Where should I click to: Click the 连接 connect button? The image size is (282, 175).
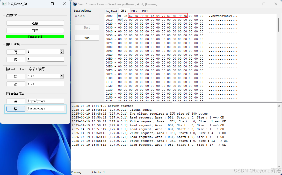(35, 23)
